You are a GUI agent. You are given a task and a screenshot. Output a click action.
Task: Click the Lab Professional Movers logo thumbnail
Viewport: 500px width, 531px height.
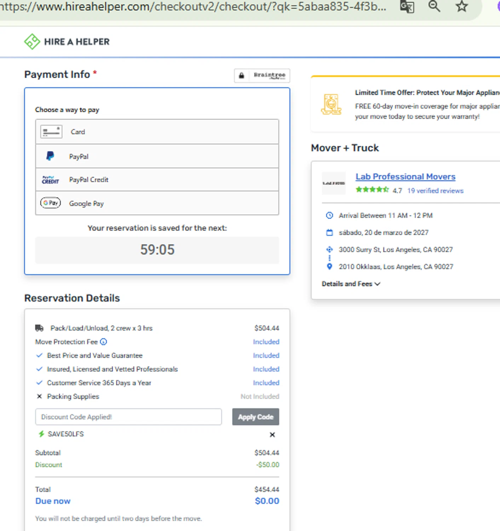point(334,183)
